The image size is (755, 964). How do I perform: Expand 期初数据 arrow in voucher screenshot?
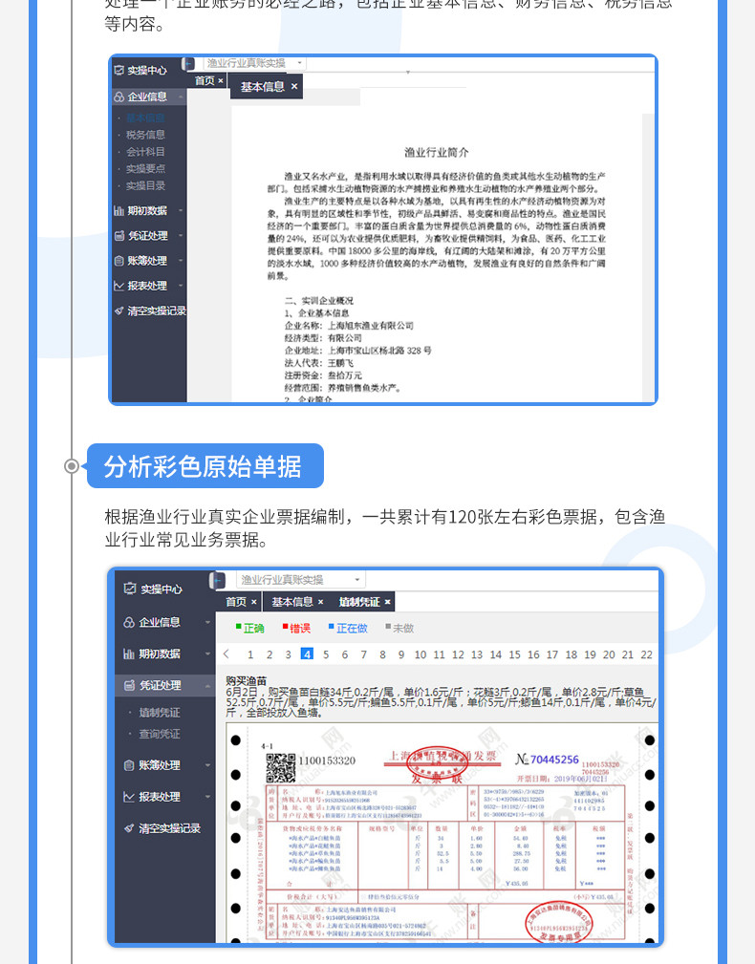tap(207, 653)
